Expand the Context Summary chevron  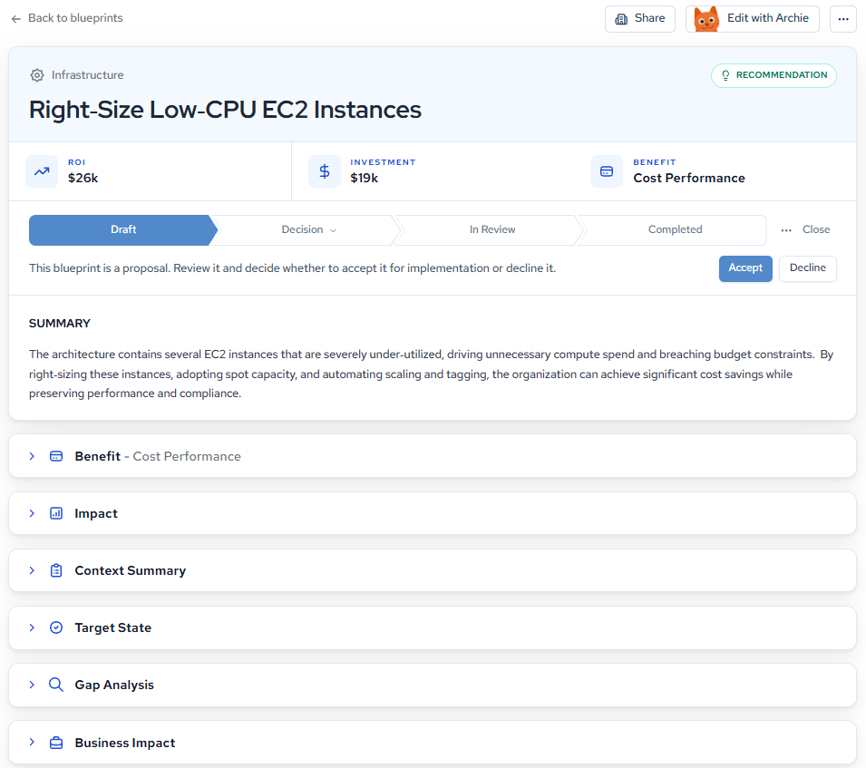[x=32, y=570]
